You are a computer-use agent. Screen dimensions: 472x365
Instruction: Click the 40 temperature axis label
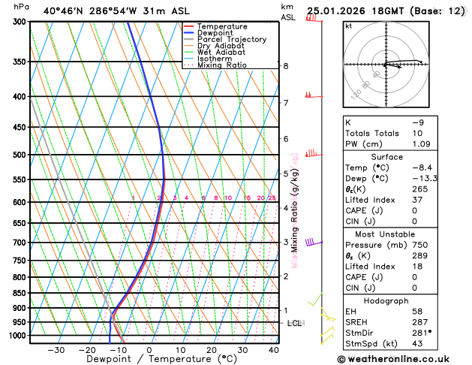(274, 350)
